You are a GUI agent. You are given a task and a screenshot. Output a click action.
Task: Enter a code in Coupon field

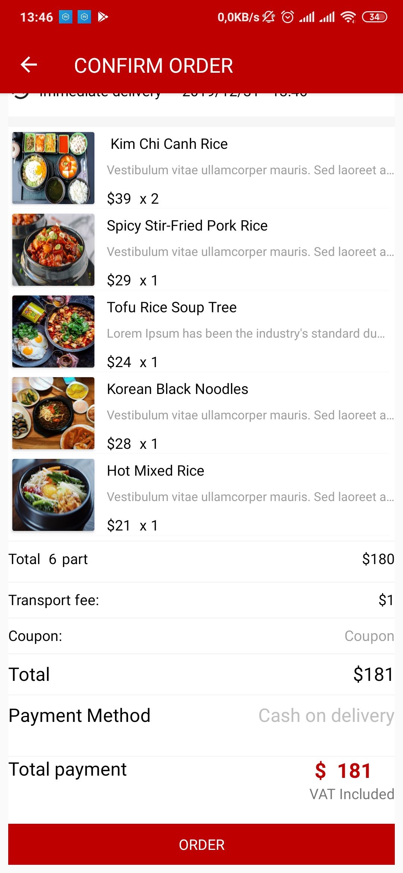click(x=369, y=636)
